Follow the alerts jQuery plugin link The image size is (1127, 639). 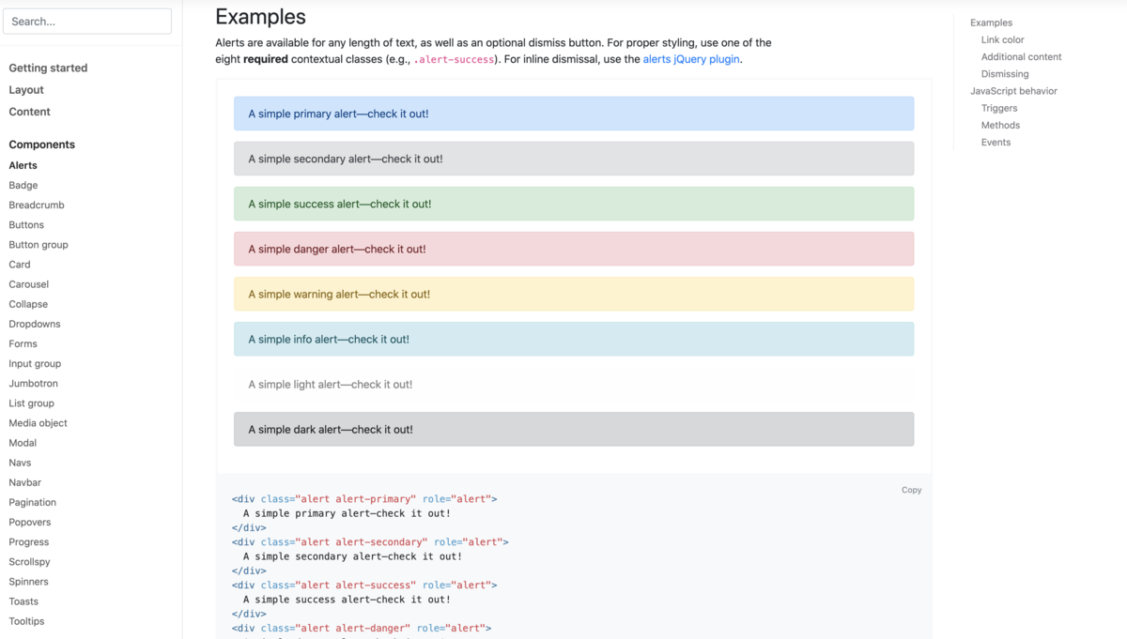point(691,59)
